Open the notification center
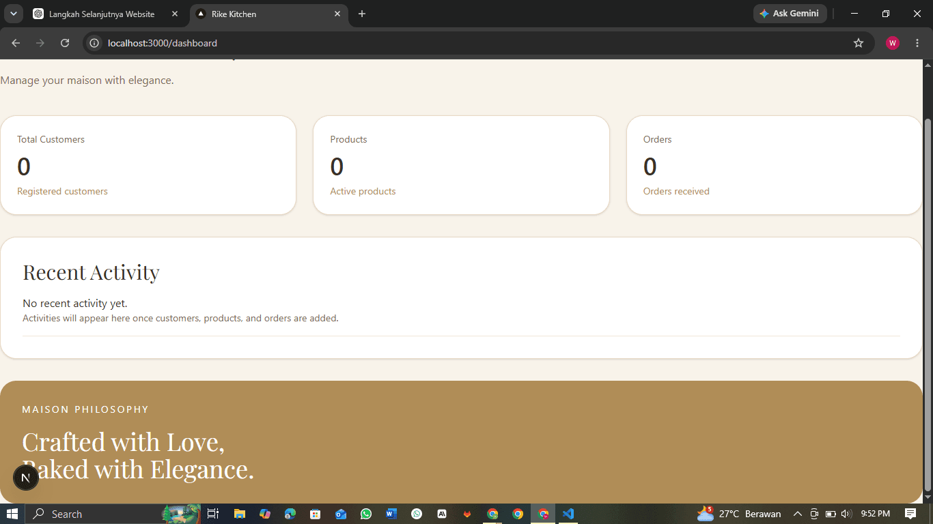The image size is (933, 524). [910, 514]
